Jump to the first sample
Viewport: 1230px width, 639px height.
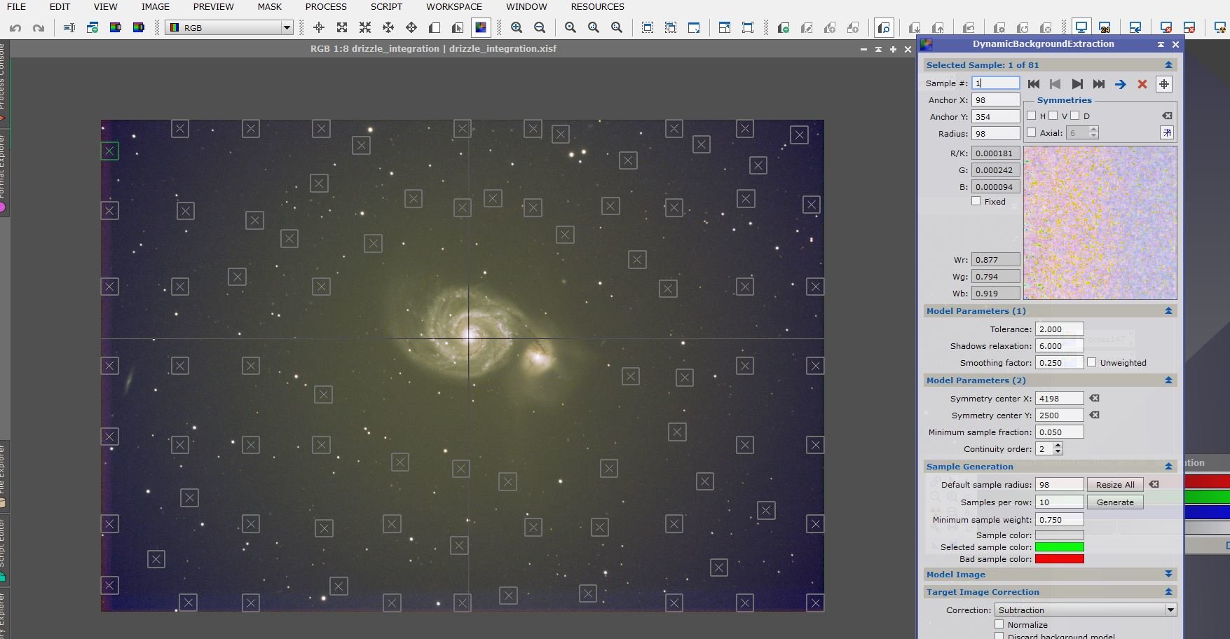pyautogui.click(x=1034, y=84)
